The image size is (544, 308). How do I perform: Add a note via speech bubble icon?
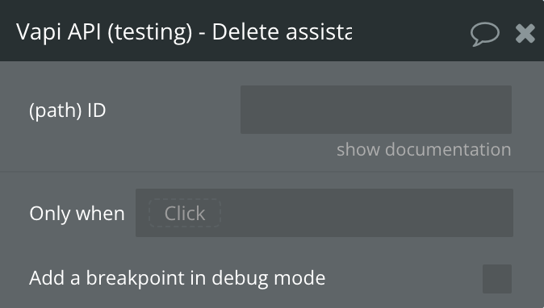(x=484, y=34)
